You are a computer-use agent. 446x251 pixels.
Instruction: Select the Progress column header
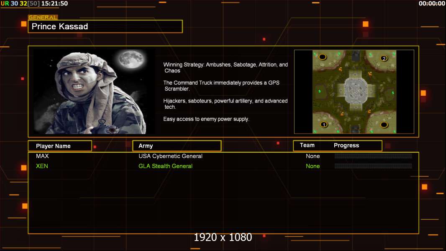coord(346,145)
